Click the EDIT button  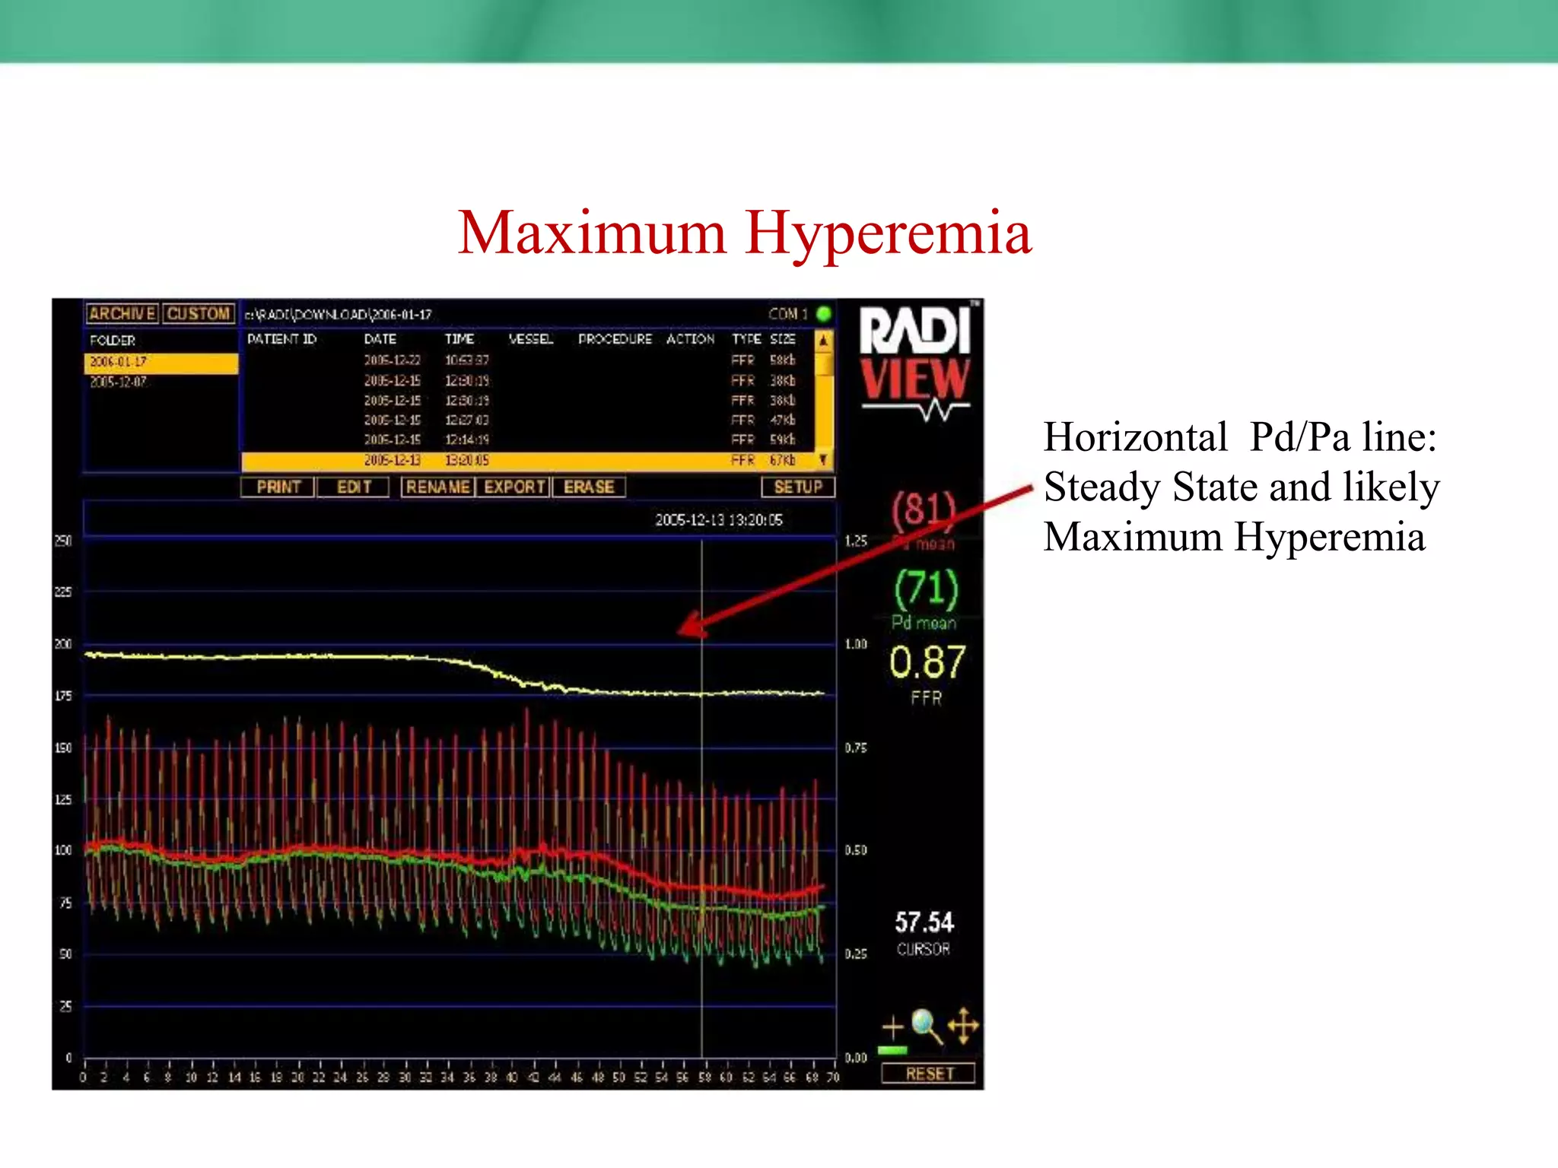pyautogui.click(x=354, y=487)
